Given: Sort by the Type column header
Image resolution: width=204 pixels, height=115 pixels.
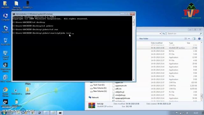Looking at the screenshot, I should 171,43.
